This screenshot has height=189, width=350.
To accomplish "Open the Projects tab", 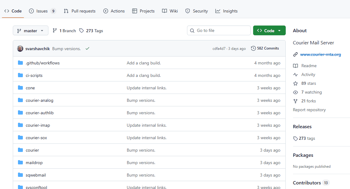I will [x=143, y=11].
